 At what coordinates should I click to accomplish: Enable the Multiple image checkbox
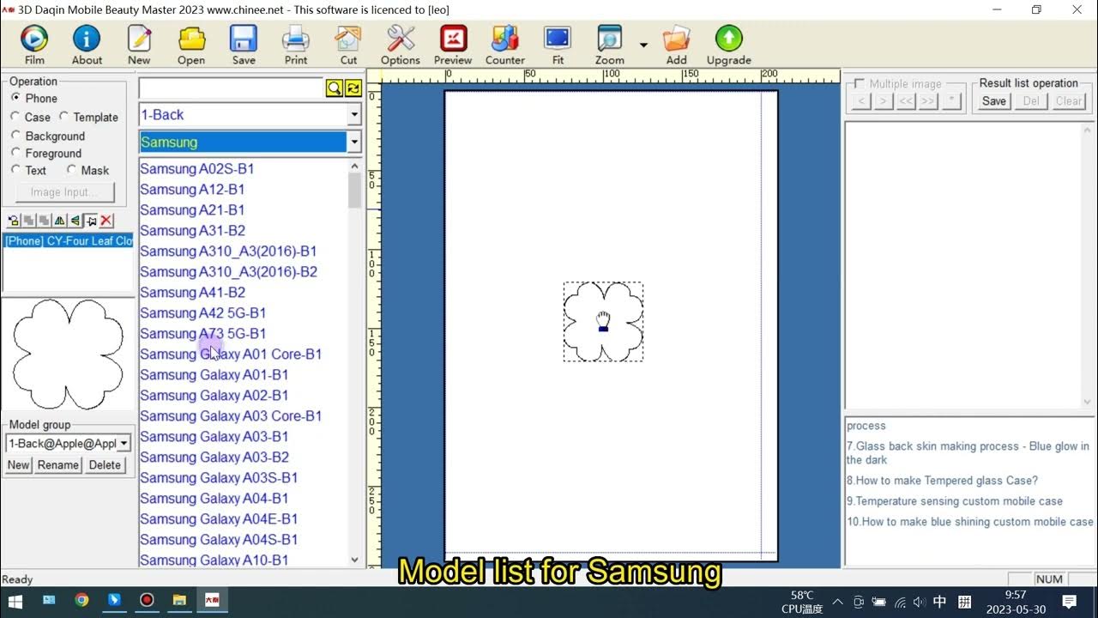pos(860,83)
